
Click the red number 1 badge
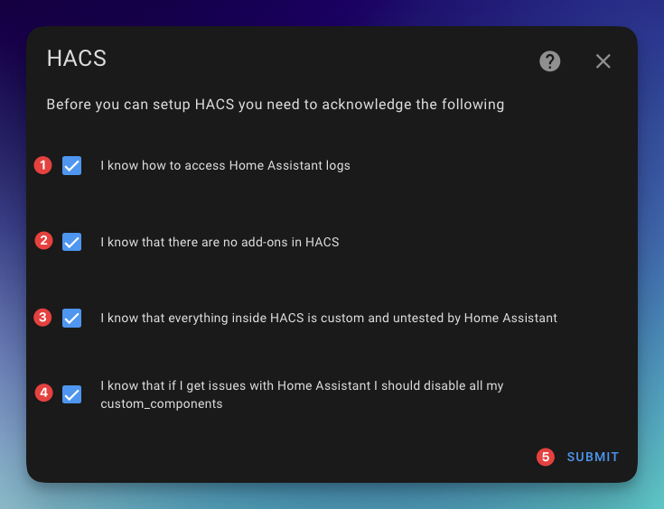(x=42, y=165)
